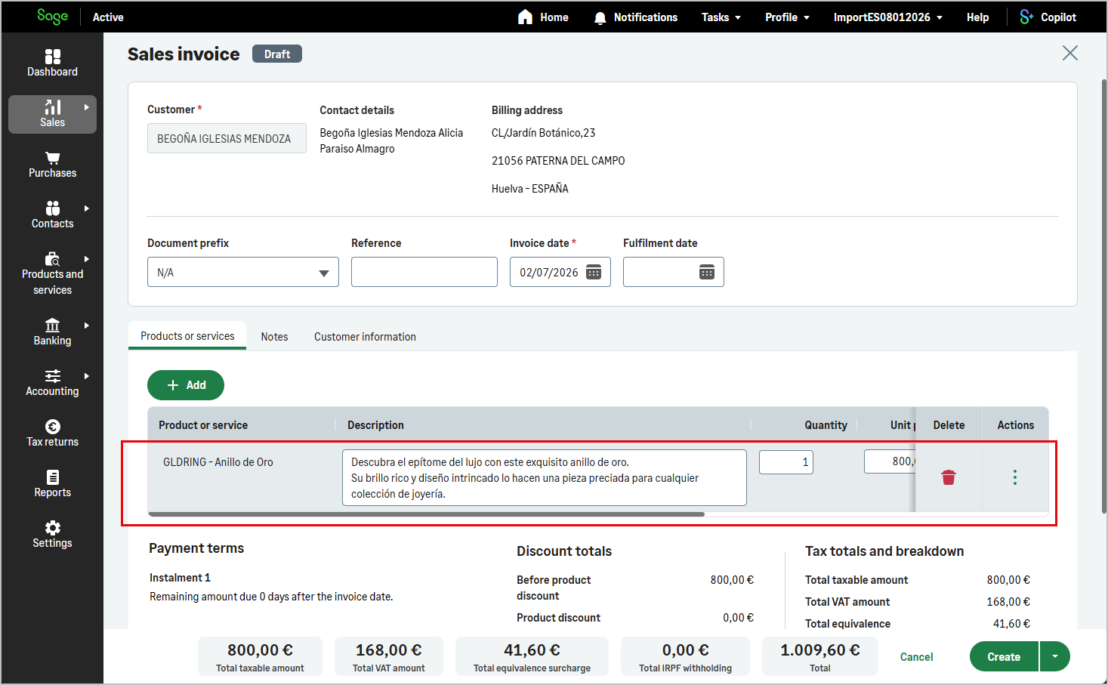
Task: Open Settings gear in sidebar
Action: click(52, 528)
